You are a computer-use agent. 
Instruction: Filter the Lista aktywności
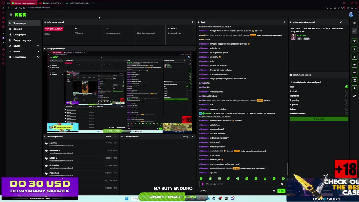108,137
